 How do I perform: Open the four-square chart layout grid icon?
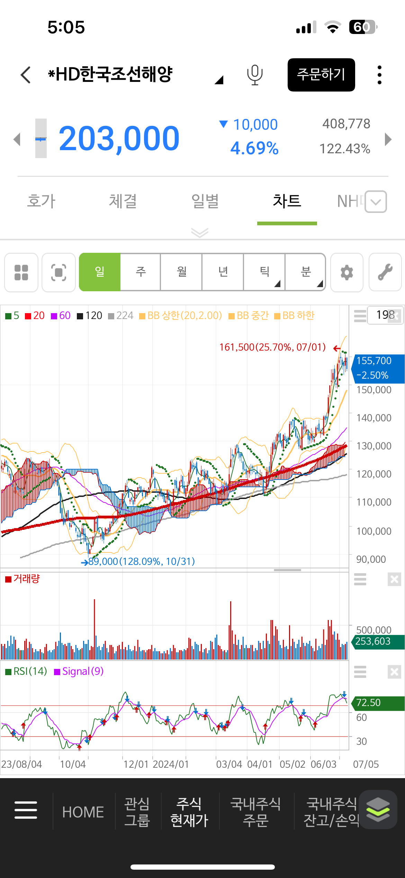click(x=21, y=273)
